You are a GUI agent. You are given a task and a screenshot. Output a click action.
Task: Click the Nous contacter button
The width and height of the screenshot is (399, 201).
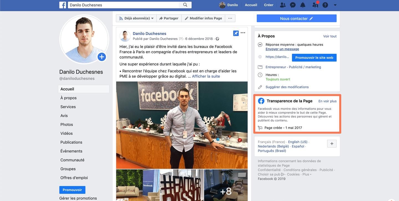[296, 19]
